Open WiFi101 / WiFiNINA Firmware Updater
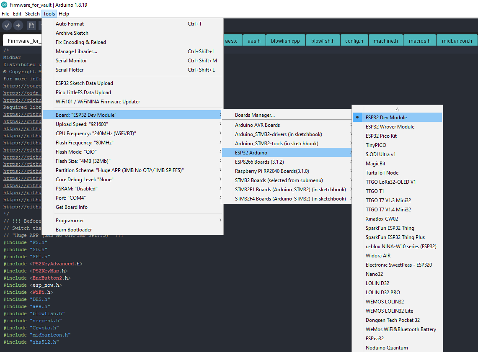Screen dimensions: 478x352 pos(132,102)
